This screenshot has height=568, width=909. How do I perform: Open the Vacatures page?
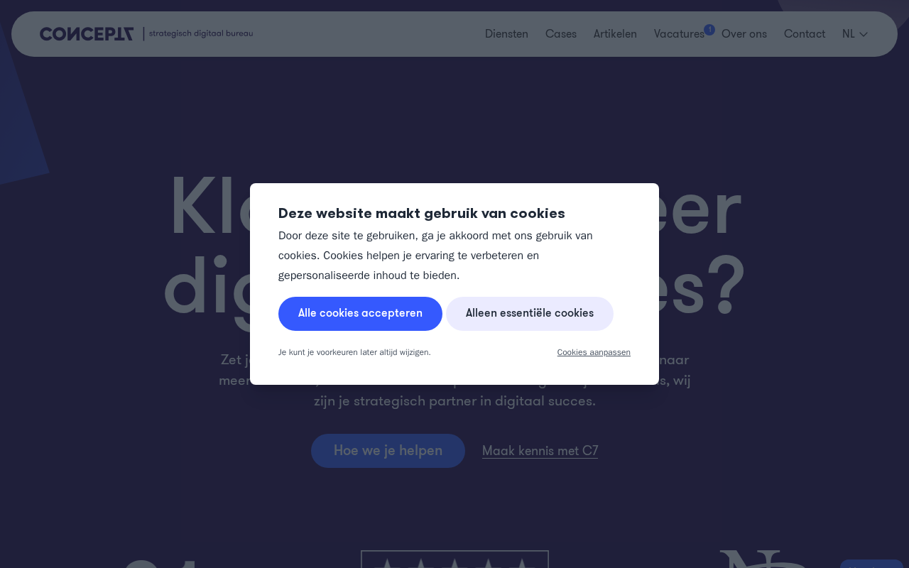click(x=679, y=34)
